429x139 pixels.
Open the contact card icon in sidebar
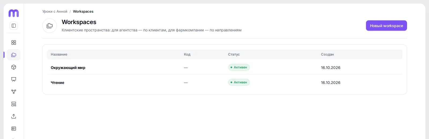click(x=14, y=129)
